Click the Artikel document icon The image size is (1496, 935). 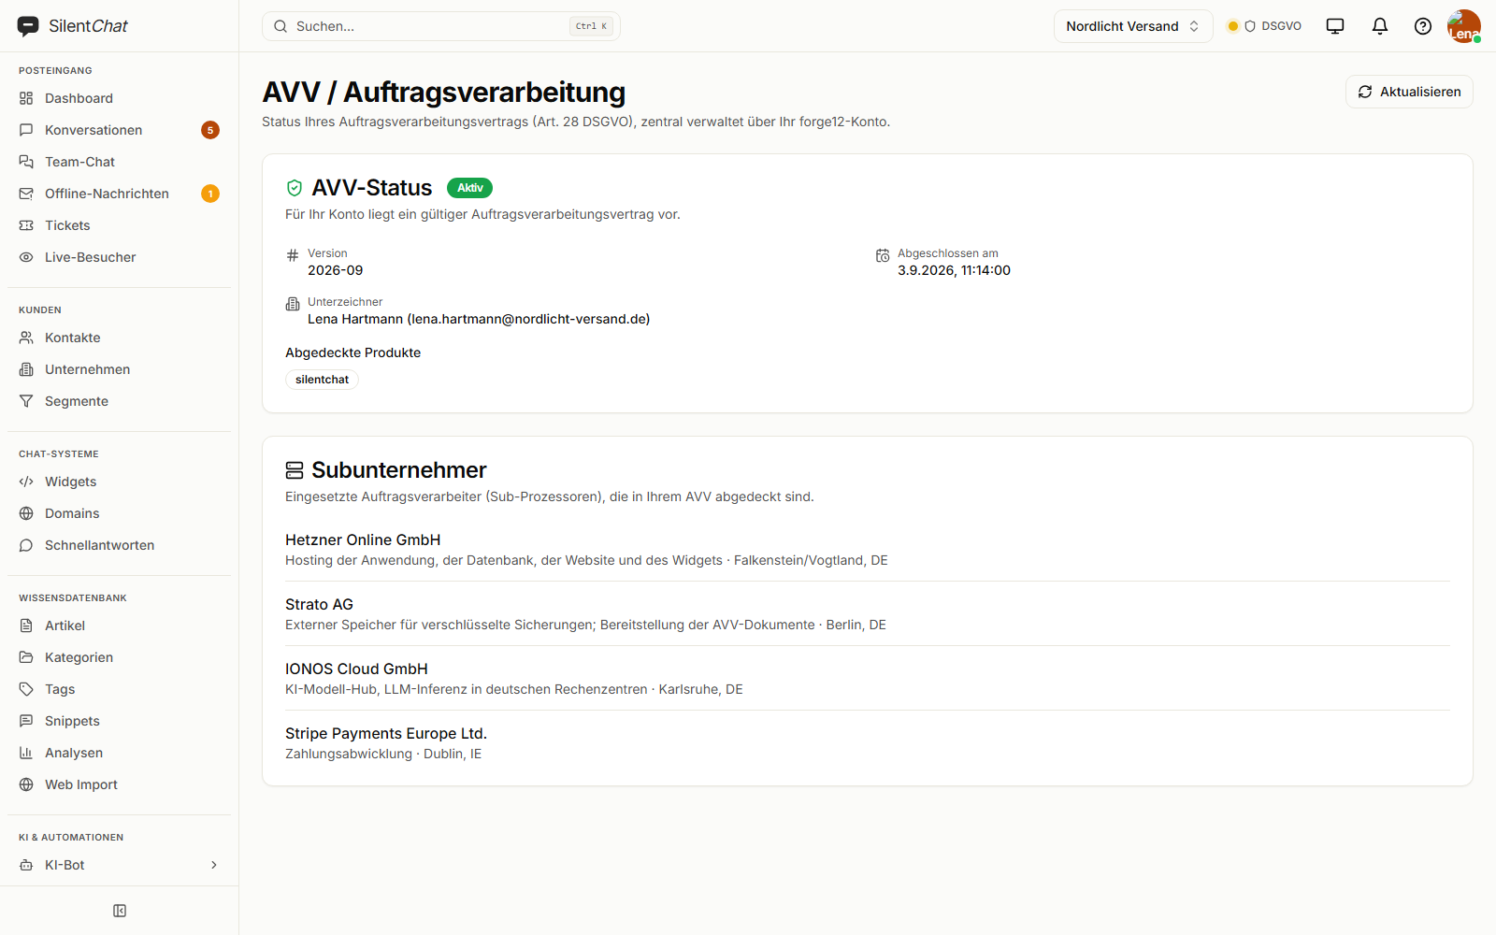point(26,626)
